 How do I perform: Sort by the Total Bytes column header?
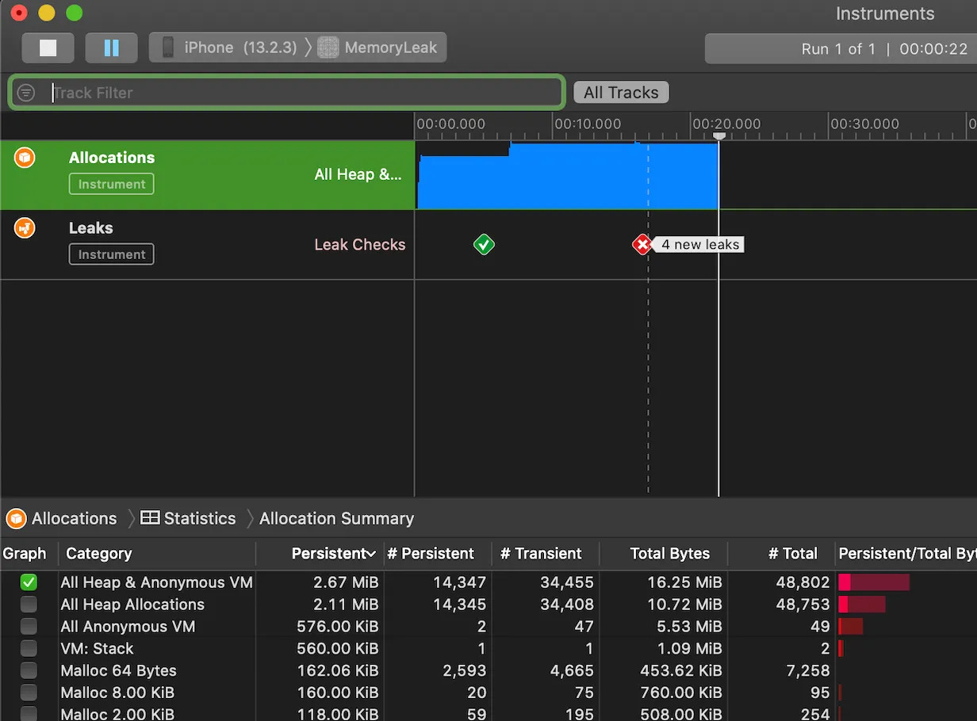[669, 553]
